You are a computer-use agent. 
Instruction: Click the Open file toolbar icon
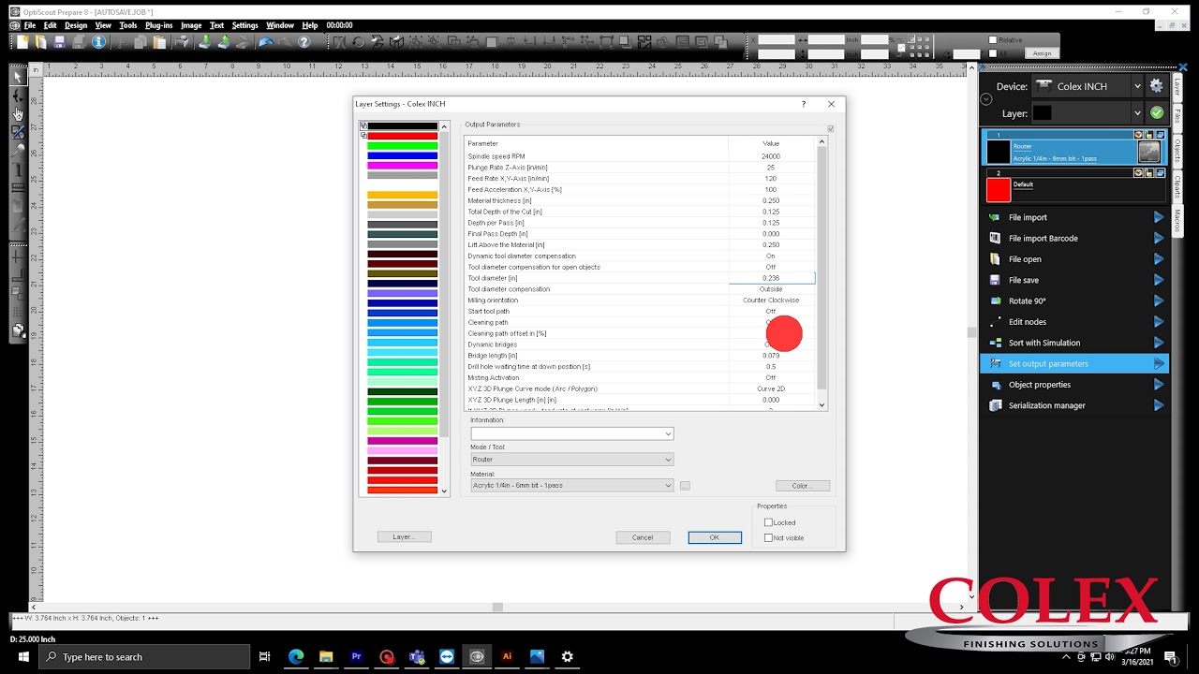(x=41, y=42)
